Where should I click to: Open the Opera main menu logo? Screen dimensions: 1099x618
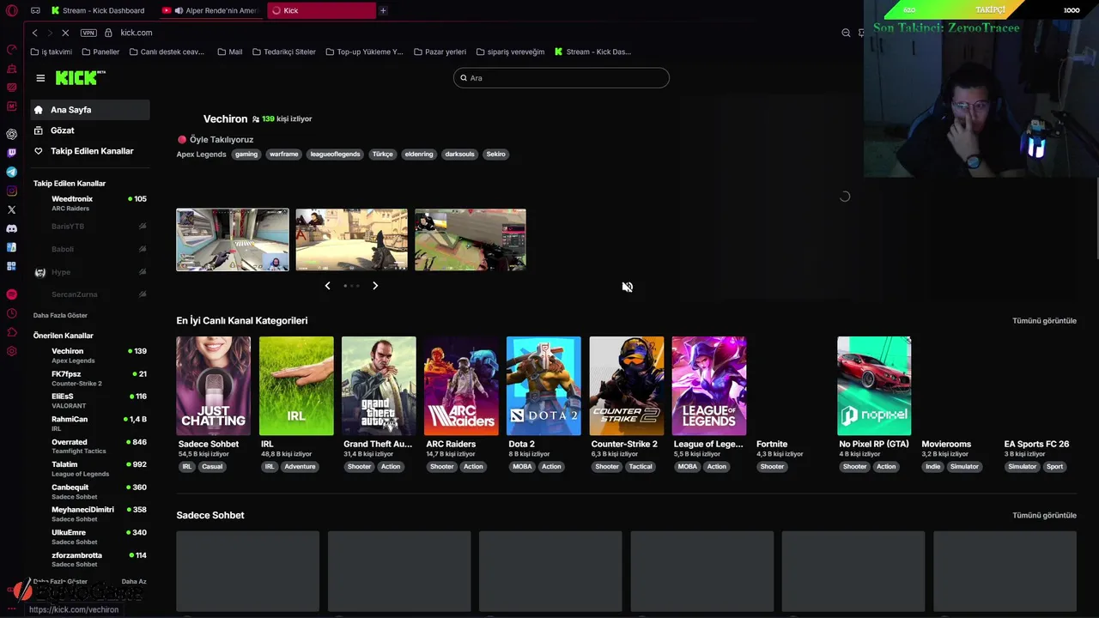point(12,11)
